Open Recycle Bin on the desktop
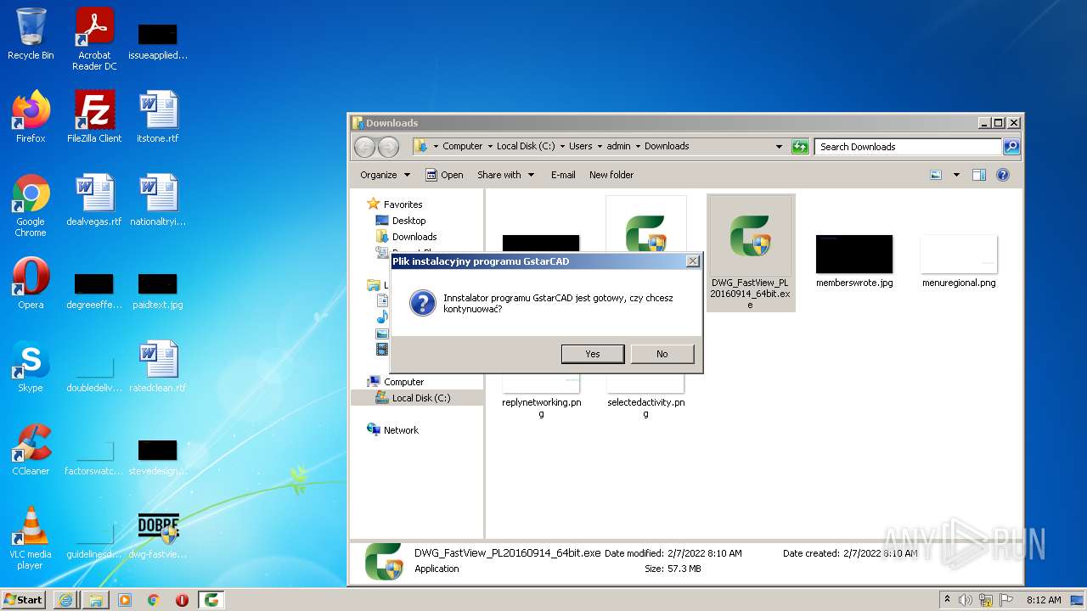 pyautogui.click(x=31, y=35)
